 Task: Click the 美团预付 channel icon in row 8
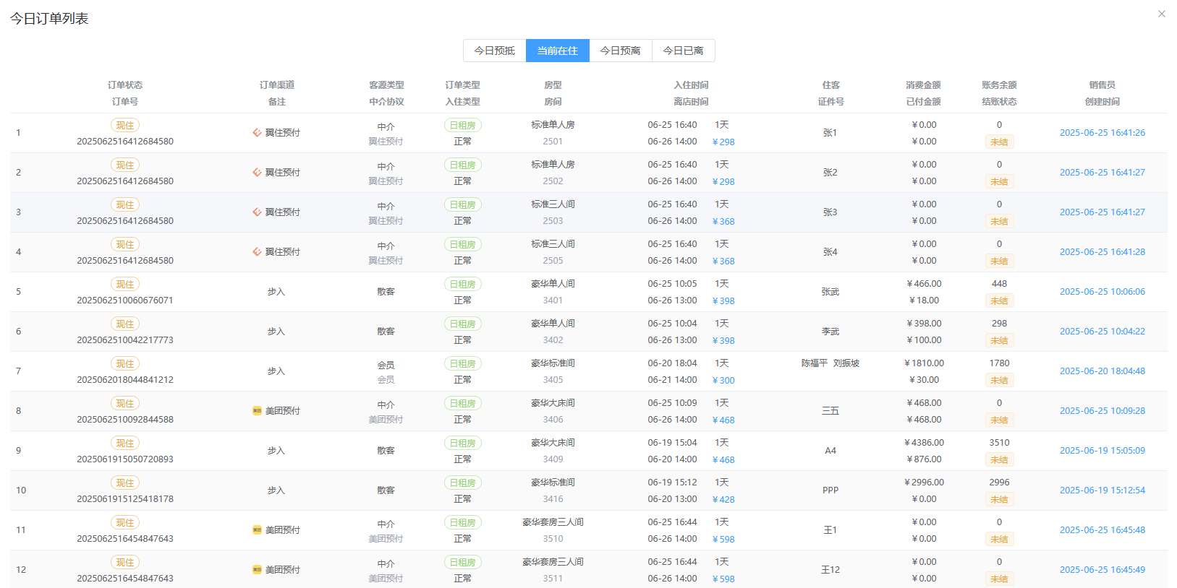pos(257,411)
